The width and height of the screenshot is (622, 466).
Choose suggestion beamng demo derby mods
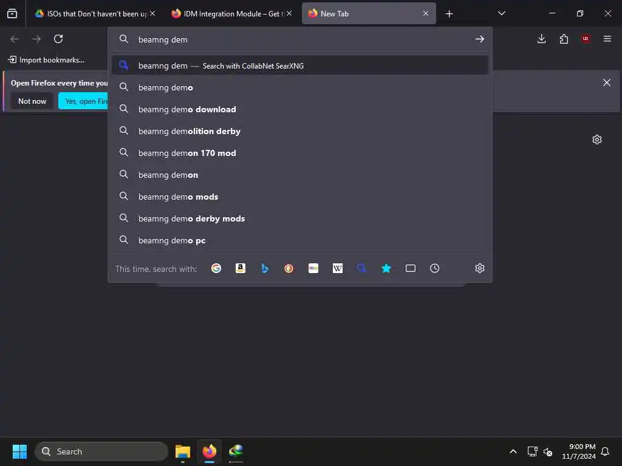click(300, 218)
